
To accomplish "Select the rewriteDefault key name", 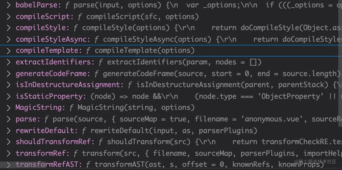I will (x=47, y=131).
